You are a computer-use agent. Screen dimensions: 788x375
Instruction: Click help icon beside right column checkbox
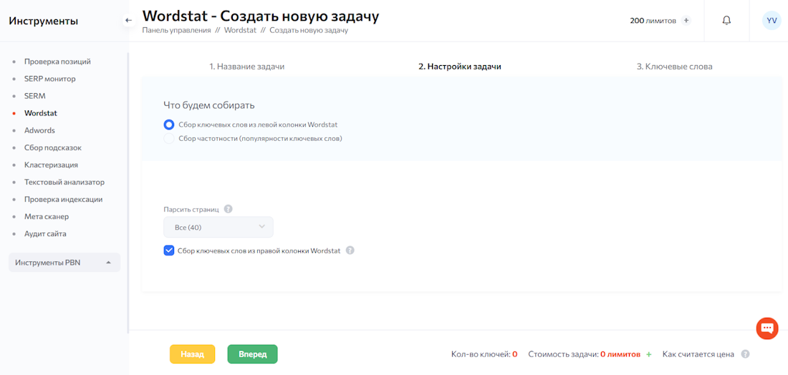[350, 250]
